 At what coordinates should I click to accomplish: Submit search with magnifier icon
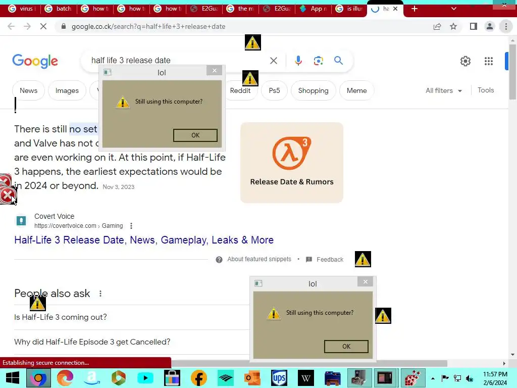tap(338, 61)
